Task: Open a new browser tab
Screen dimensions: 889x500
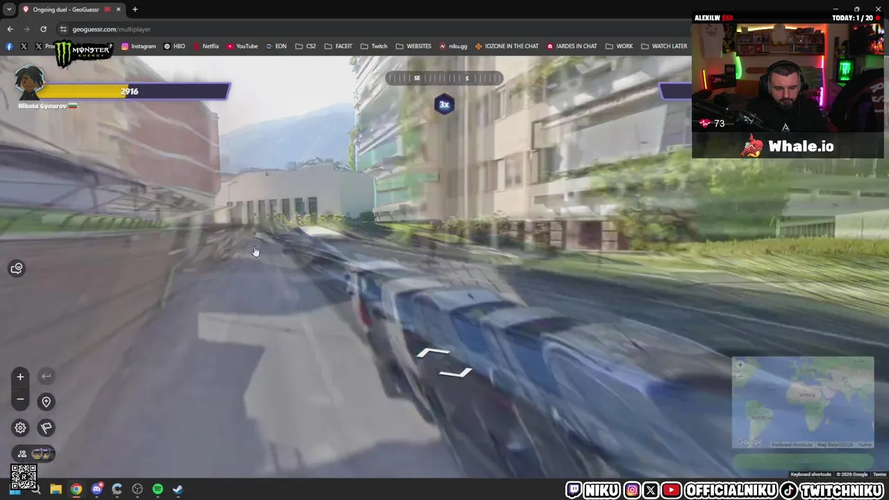Action: tap(135, 10)
